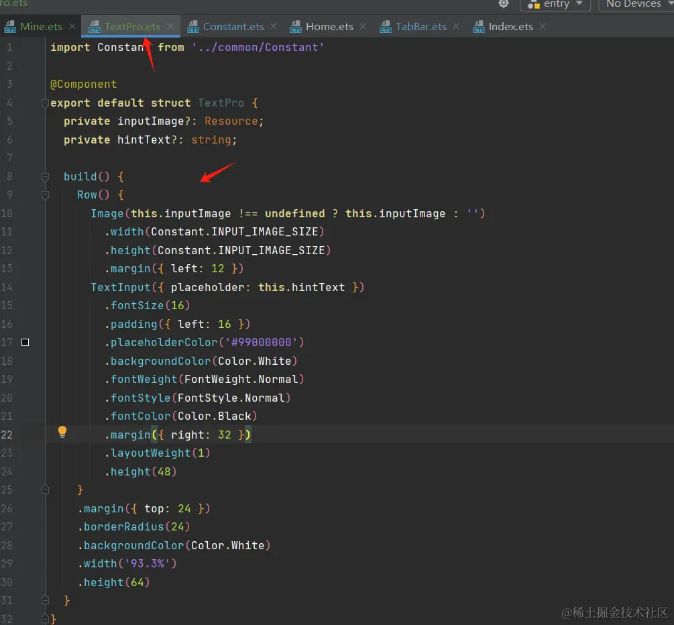Click the ETS file icon on Constant.ets tab
674x625 pixels.
coord(193,27)
